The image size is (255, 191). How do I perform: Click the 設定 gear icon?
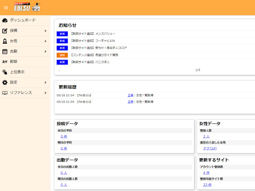[5, 82]
